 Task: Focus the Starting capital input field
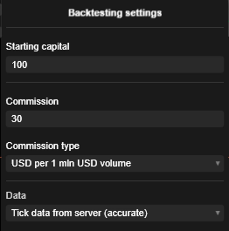[x=114, y=65]
